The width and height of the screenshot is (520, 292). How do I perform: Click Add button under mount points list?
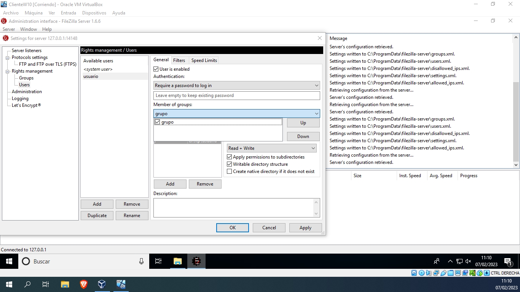tap(170, 184)
